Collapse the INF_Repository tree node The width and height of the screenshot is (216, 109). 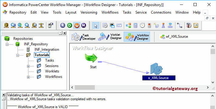coord(7,44)
